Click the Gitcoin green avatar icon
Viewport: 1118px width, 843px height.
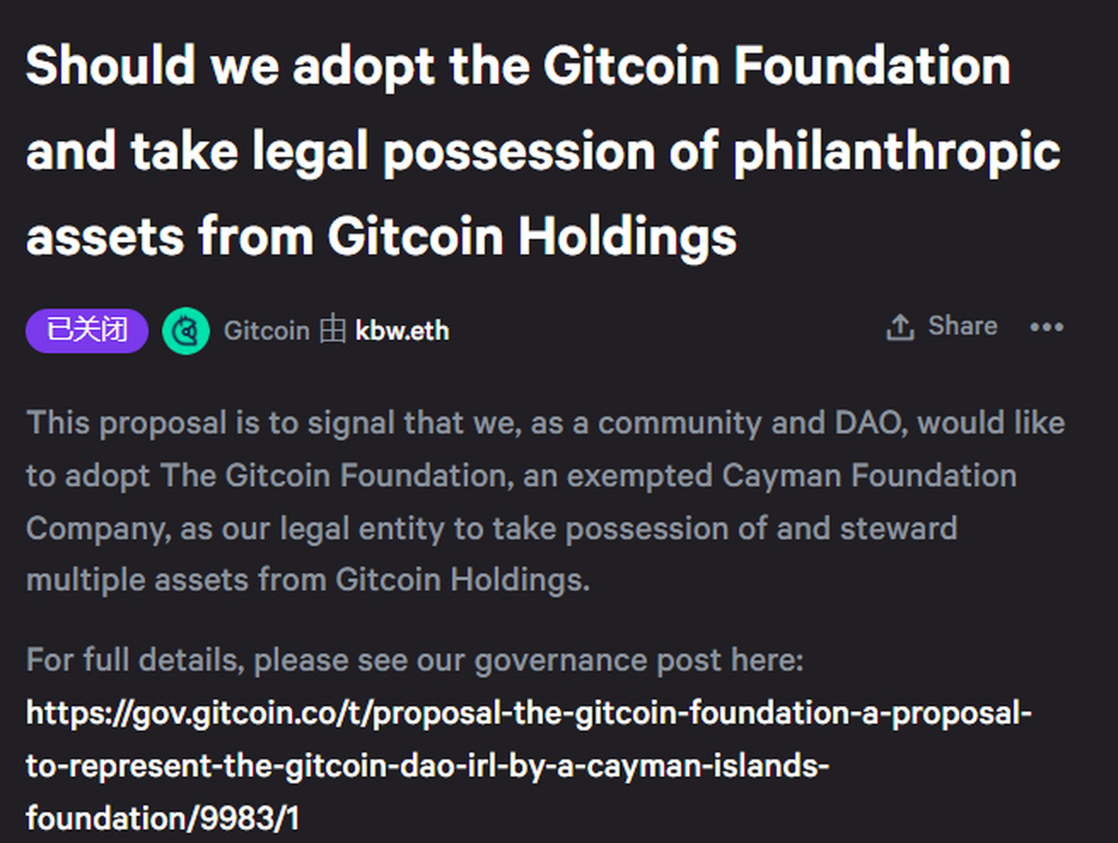186,331
